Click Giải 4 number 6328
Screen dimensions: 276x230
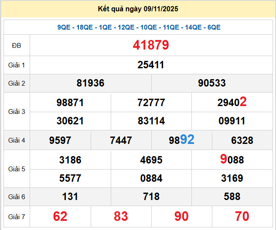[242, 140]
